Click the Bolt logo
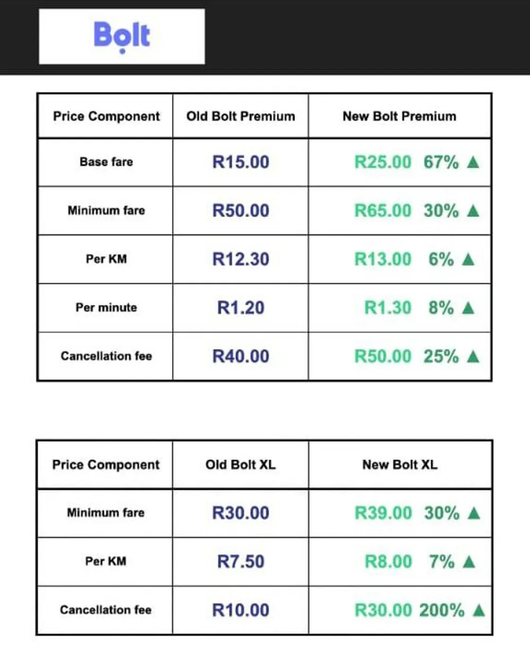 [x=122, y=37]
